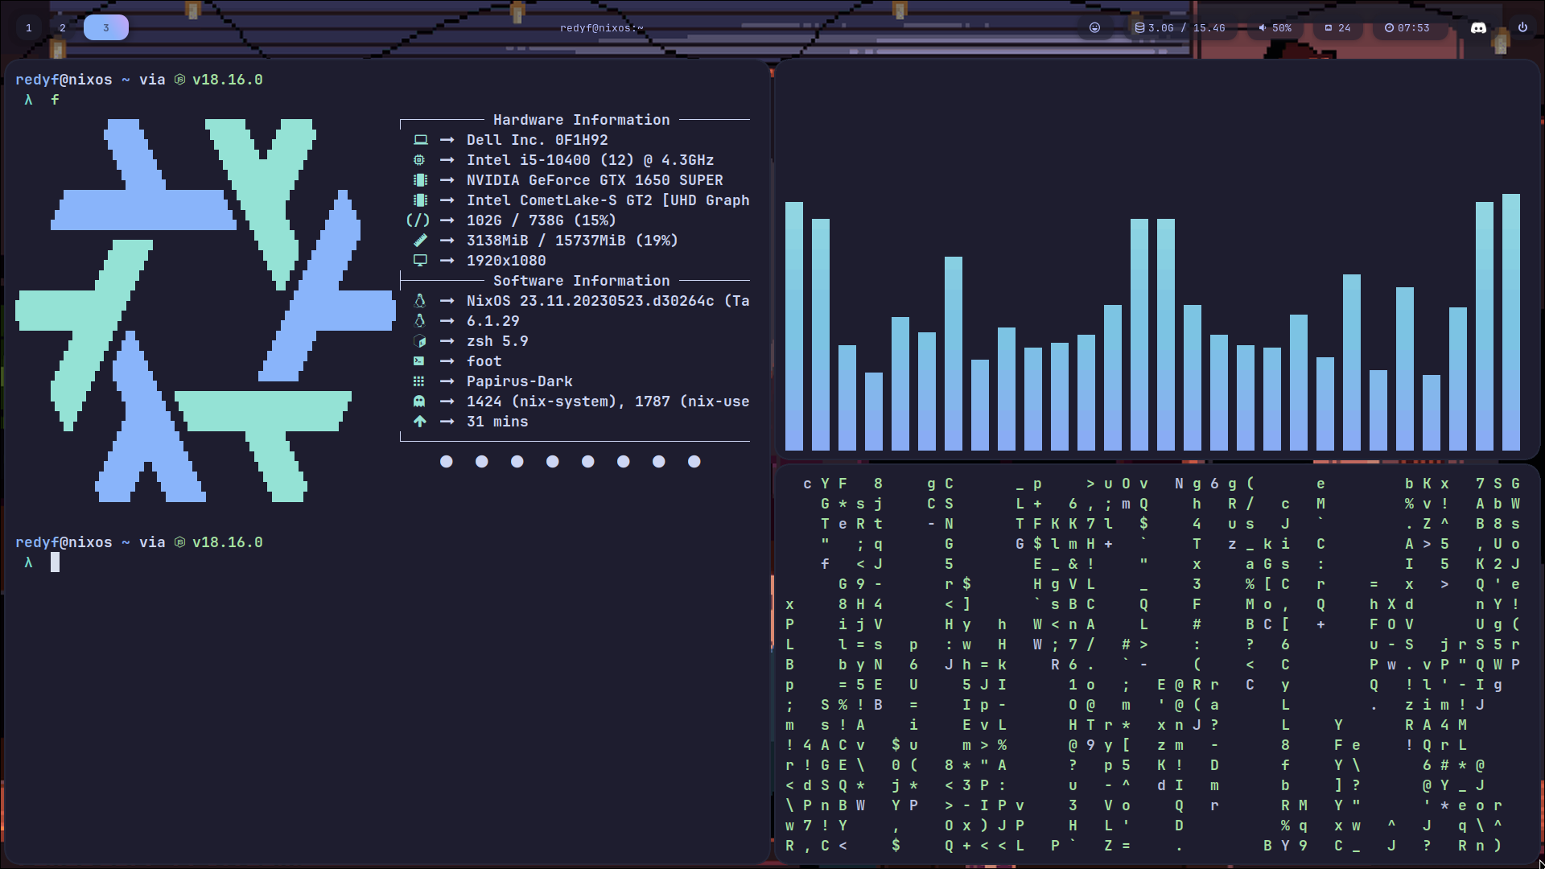Click the last color palette dot
This screenshot has width=1545, height=869.
694,462
